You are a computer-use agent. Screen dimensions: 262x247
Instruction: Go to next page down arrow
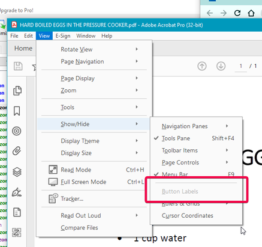click(221, 66)
